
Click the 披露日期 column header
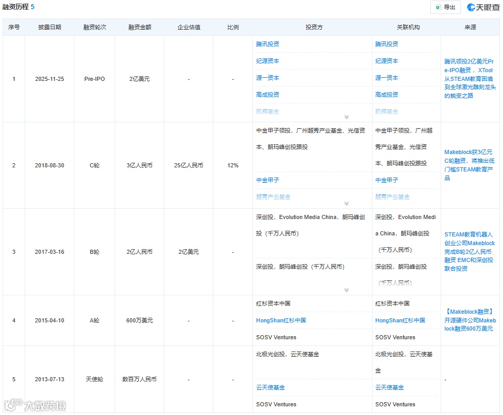pyautogui.click(x=50, y=27)
